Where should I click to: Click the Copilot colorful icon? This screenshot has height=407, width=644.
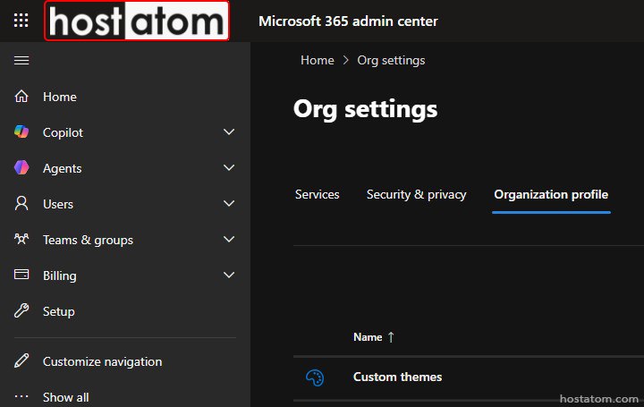[x=21, y=132]
